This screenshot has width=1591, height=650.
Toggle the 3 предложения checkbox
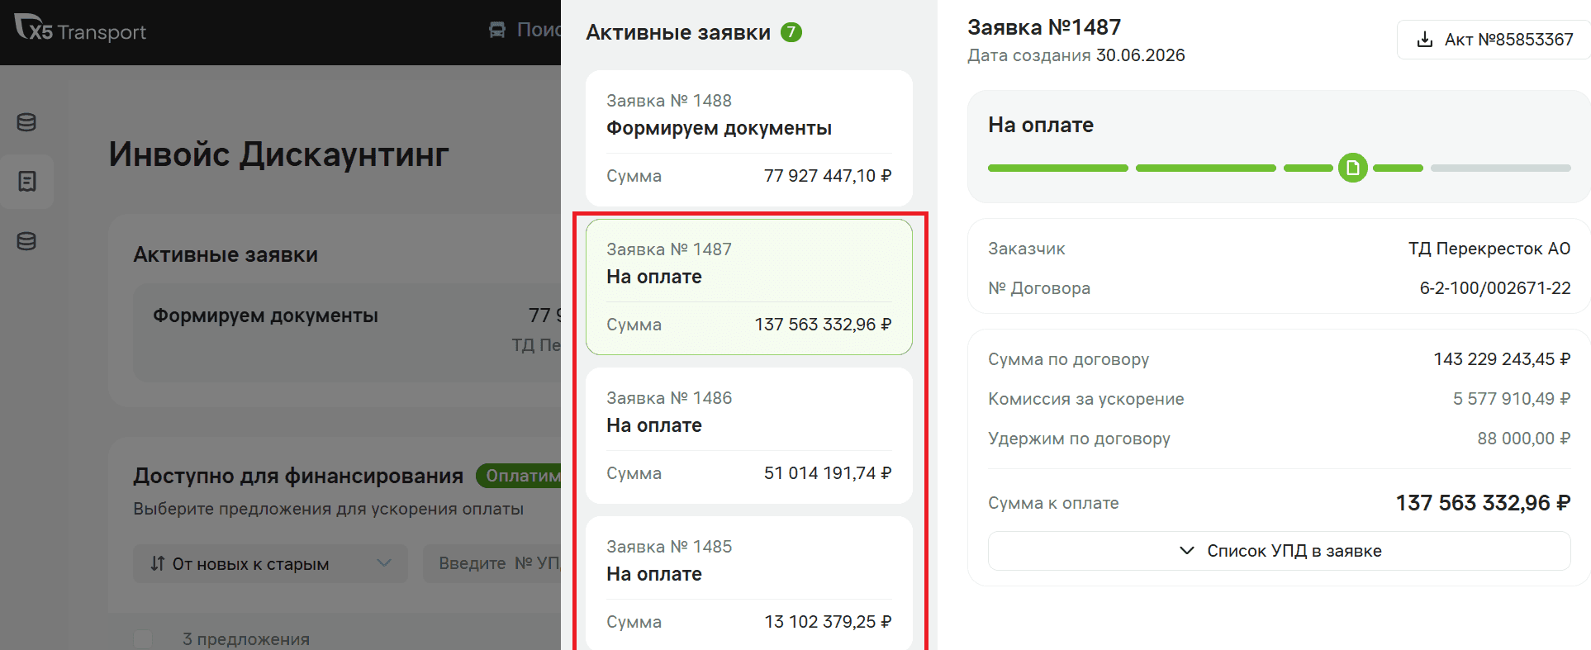(x=143, y=639)
